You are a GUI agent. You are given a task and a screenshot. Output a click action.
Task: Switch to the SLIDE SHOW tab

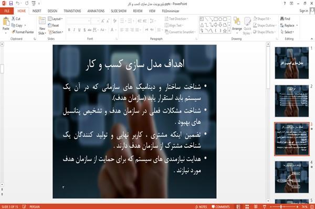coord(119,11)
